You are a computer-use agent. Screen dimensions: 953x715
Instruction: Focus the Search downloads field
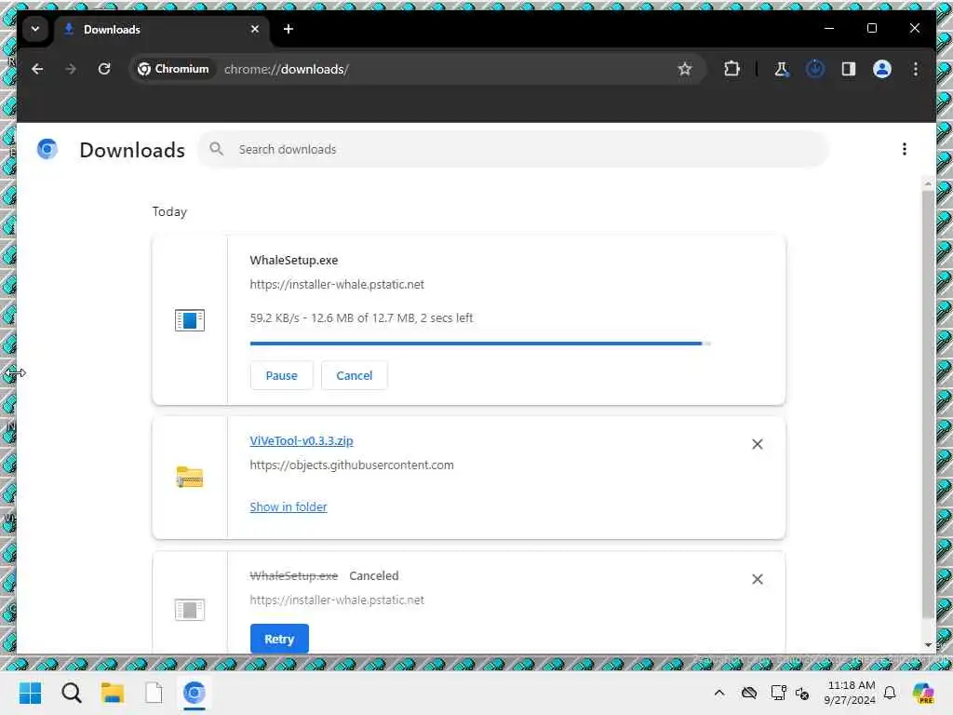(514, 149)
